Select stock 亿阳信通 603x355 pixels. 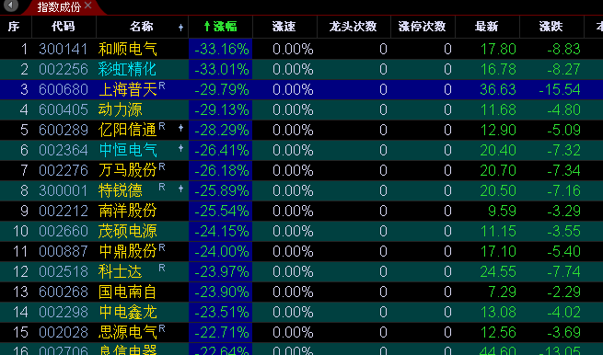[x=128, y=130]
